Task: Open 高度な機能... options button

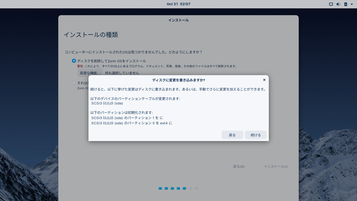Action: [x=90, y=73]
